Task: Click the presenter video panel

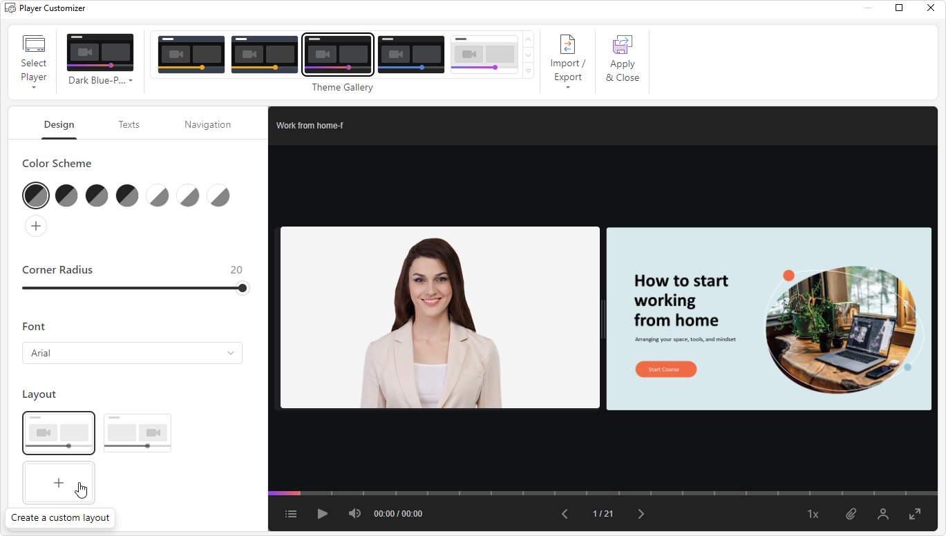Action: point(440,318)
